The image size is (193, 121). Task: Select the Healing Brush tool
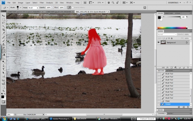point(3,37)
